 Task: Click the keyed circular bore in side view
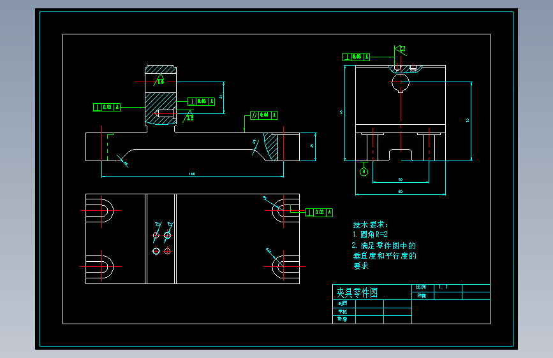pos(401,83)
